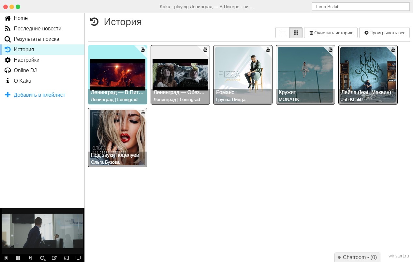Focus the search field containing Limp Bizkit
413x262 pixels.
coord(361,7)
